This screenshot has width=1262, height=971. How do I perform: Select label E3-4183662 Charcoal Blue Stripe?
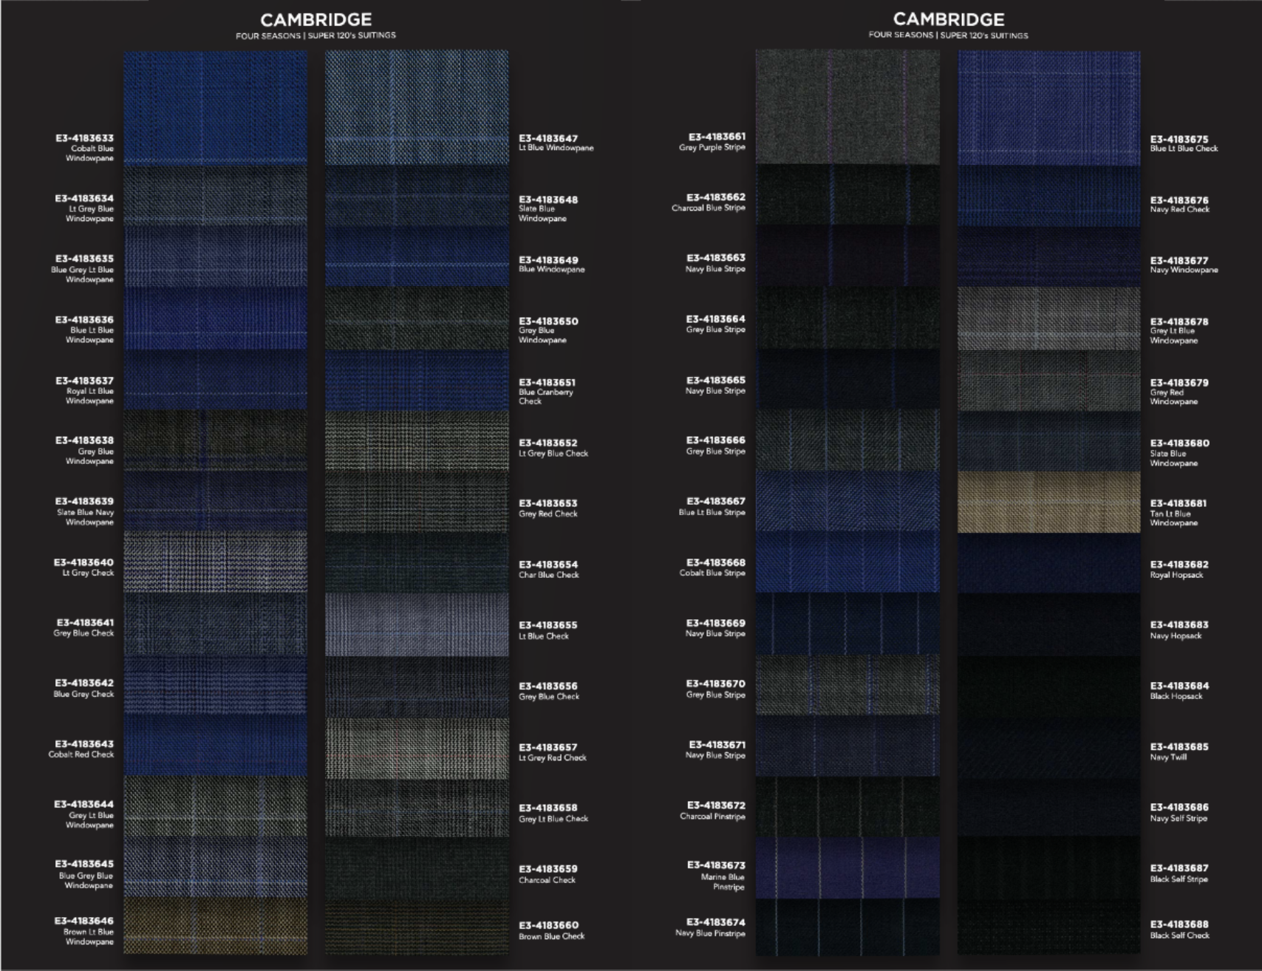(x=709, y=202)
